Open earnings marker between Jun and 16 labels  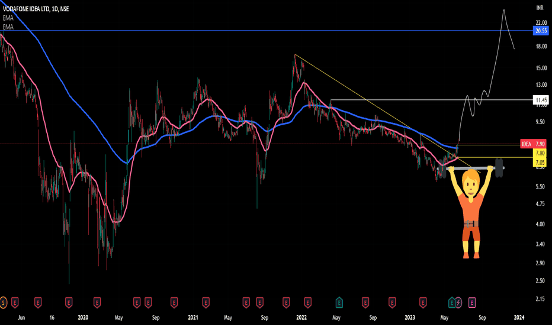(38, 302)
